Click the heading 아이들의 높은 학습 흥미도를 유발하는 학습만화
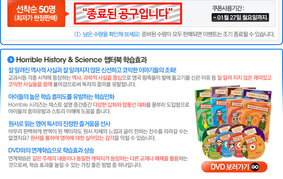 [62, 97]
